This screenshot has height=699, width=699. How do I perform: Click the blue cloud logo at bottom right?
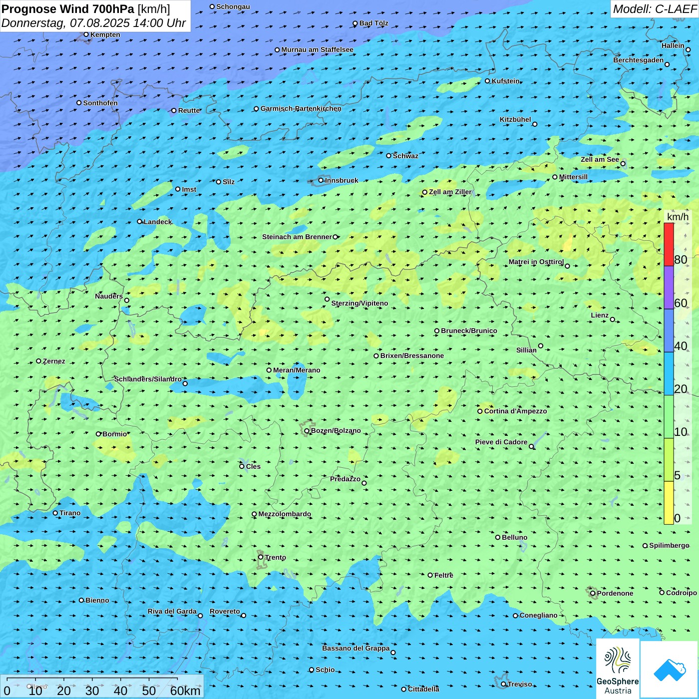point(670,669)
